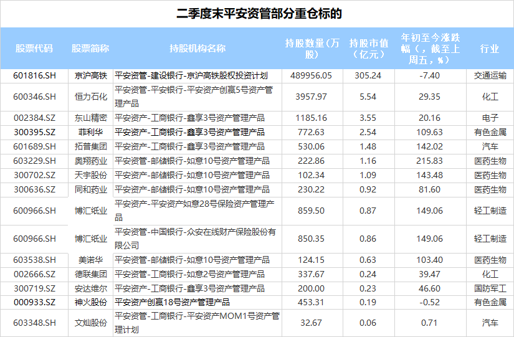Click stock code 300395.SZ

[34, 133]
